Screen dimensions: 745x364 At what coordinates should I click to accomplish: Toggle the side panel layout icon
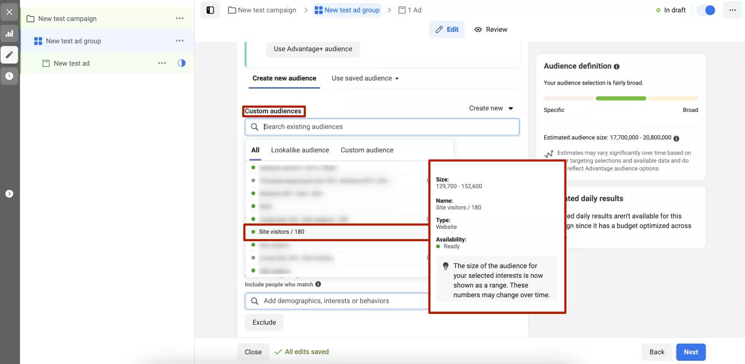coord(210,10)
